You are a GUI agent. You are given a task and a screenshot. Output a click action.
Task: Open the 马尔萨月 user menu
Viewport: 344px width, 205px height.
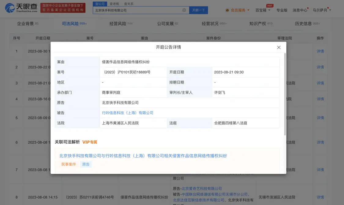[x=322, y=10]
